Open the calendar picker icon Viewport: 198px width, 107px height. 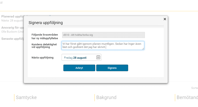(98, 57)
